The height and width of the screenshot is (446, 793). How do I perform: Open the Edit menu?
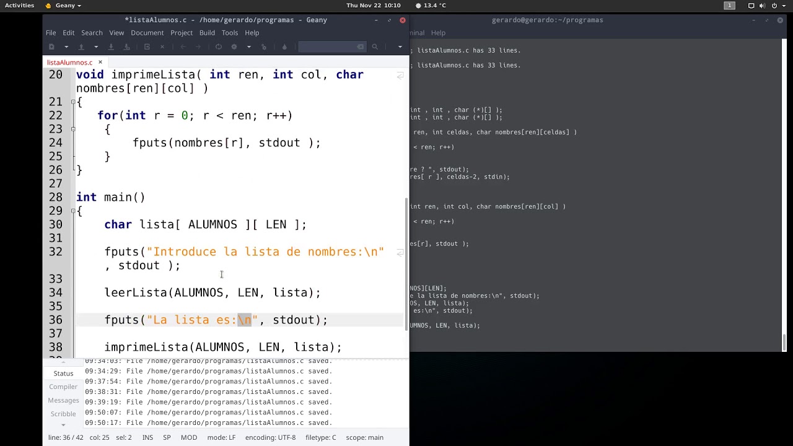(x=68, y=33)
